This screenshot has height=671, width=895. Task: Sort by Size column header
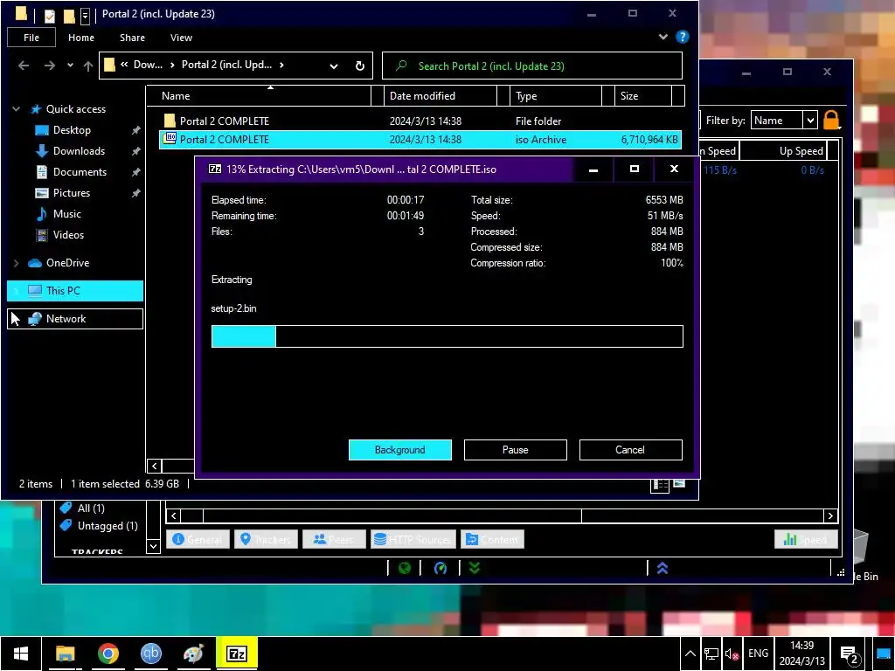(x=643, y=96)
